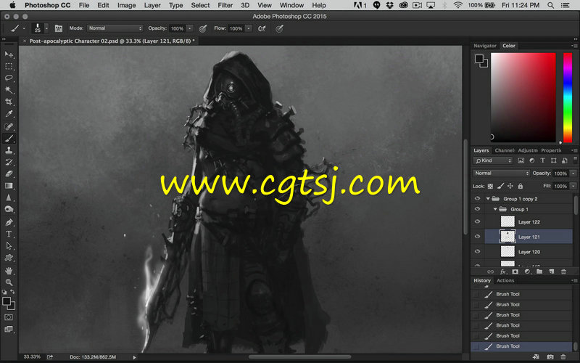Select the Type tool

tap(9, 234)
